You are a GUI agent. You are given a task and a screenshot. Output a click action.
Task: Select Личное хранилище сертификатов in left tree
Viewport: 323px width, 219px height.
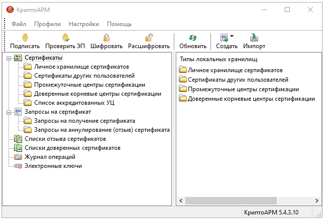(x=81, y=67)
